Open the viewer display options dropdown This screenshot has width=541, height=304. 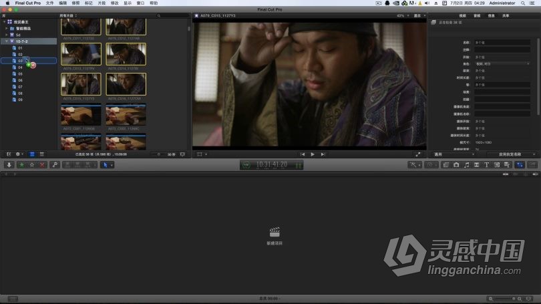click(x=419, y=15)
